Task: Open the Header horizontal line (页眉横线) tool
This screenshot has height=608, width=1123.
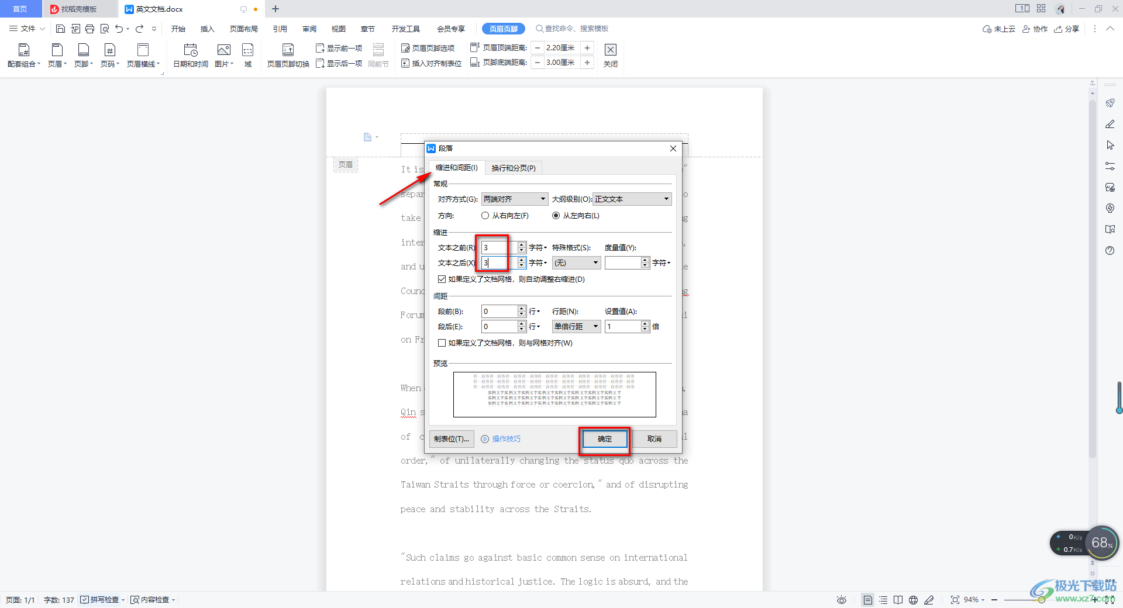Action: tap(143, 56)
